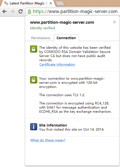Screen dimensions: 120x167
Task: Select the Latest Partition Magic browser tab
Action: (28, 3)
